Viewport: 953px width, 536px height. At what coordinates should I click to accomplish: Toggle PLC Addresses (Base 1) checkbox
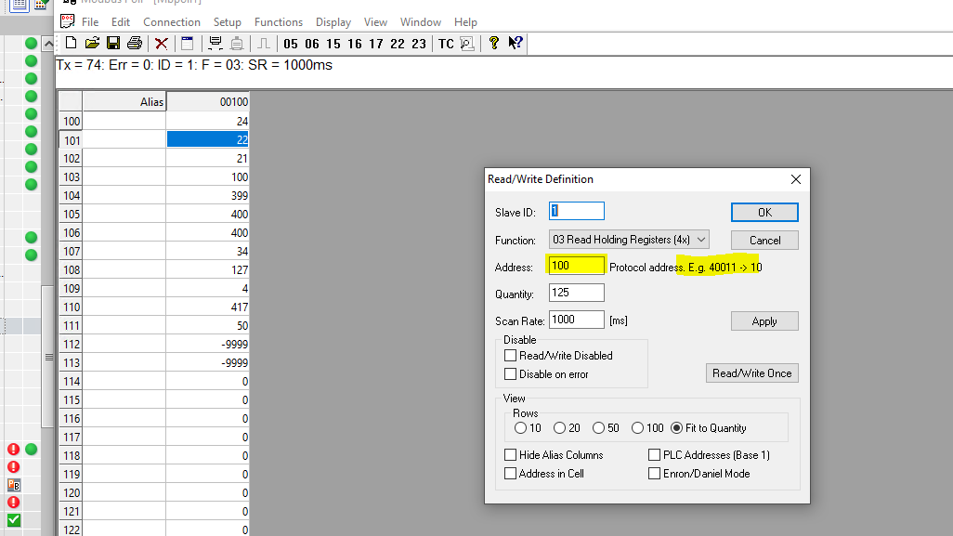[x=654, y=455]
